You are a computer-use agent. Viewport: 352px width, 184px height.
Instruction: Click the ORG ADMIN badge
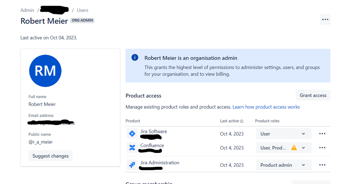click(x=82, y=20)
